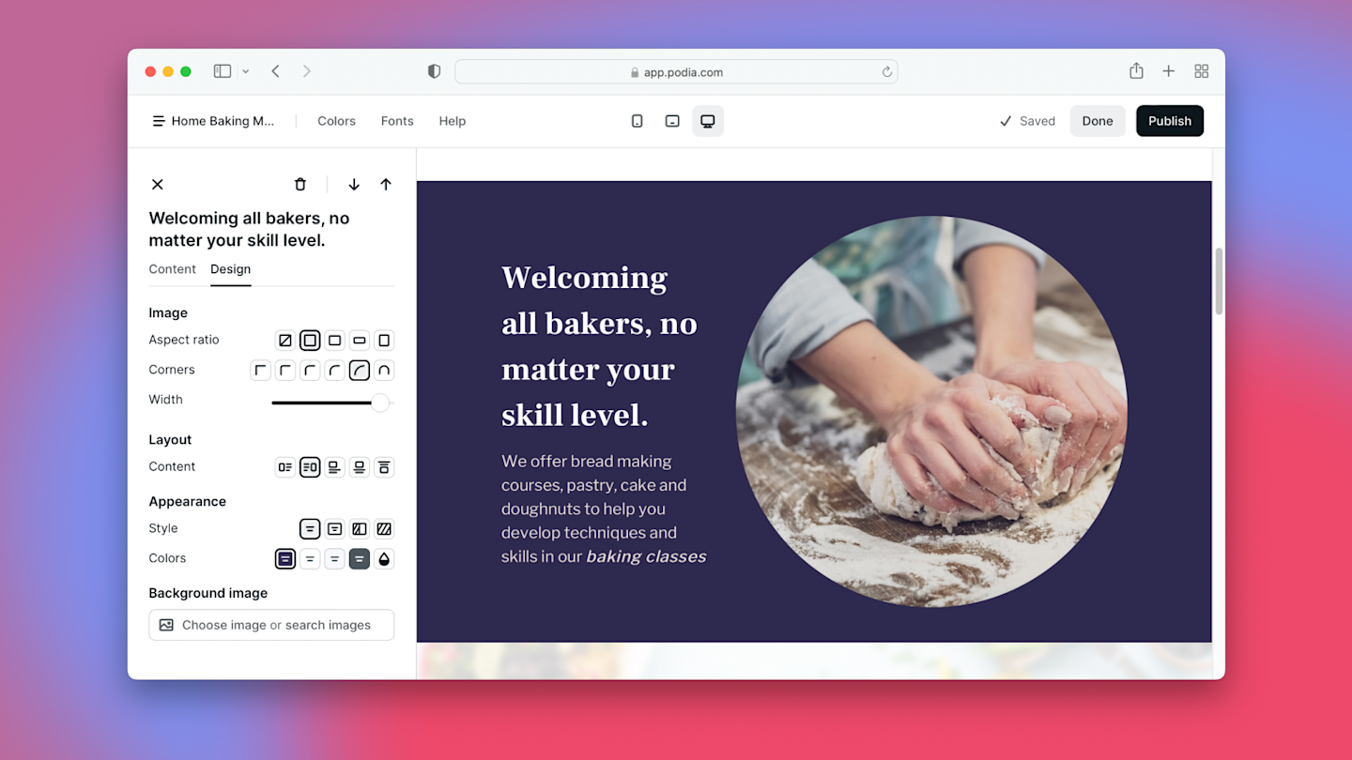
Task: Go back in Safari
Action: pyautogui.click(x=276, y=71)
